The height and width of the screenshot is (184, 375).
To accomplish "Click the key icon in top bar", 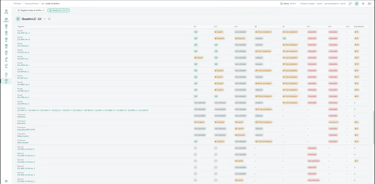I will coord(350,4).
